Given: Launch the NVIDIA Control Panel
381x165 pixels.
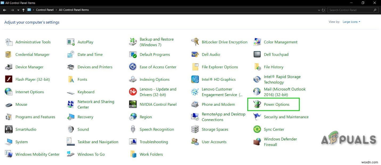Looking at the screenshot, I should coord(158,104).
